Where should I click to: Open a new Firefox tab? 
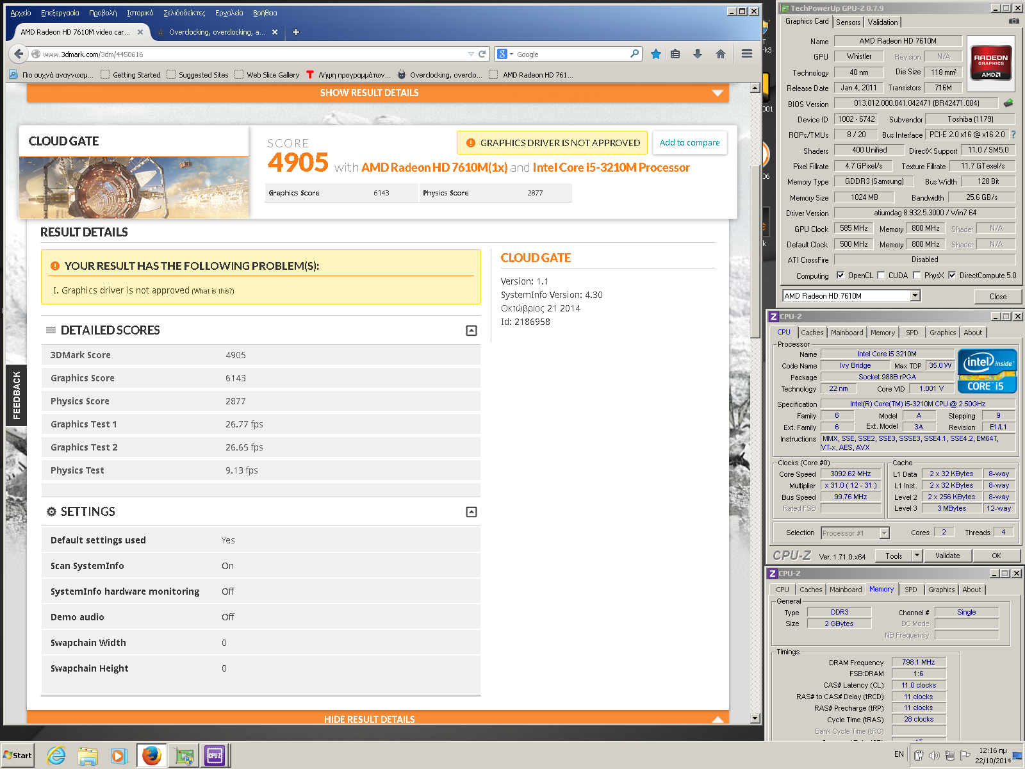point(295,32)
